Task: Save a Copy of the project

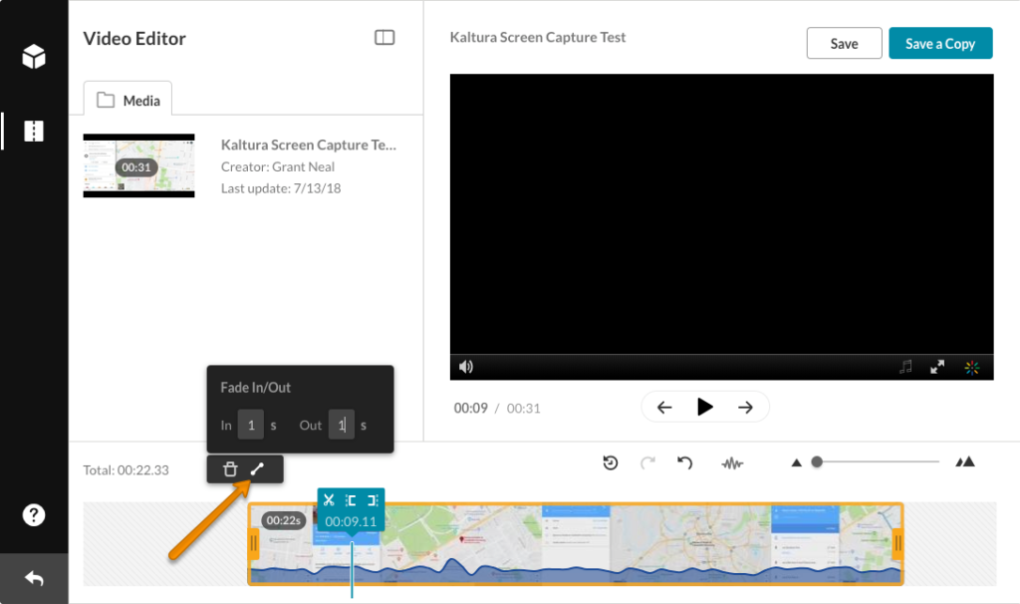Action: (940, 43)
